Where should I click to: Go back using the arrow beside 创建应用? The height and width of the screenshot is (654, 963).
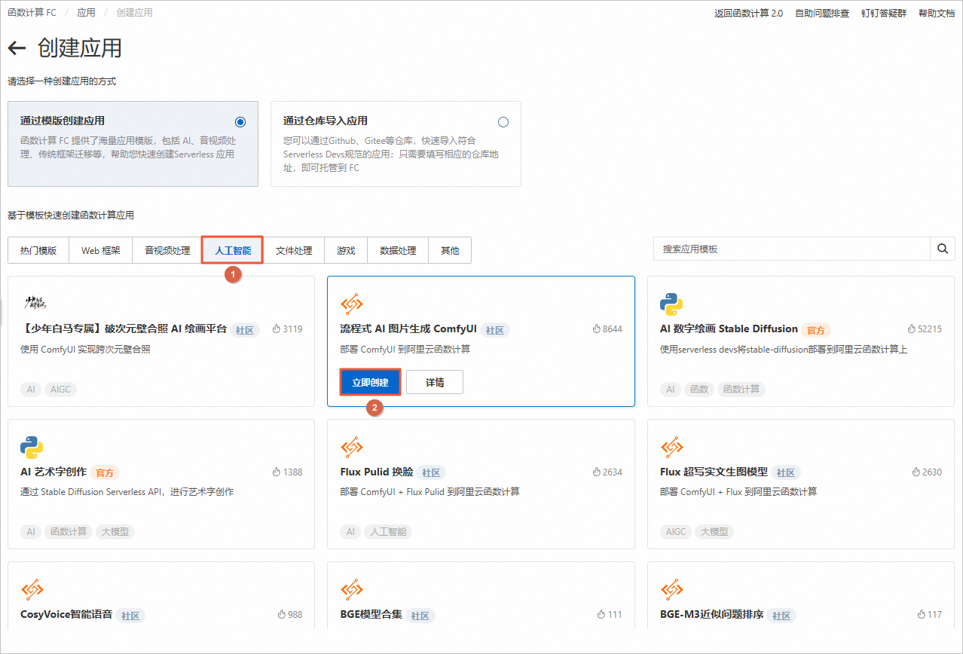17,49
